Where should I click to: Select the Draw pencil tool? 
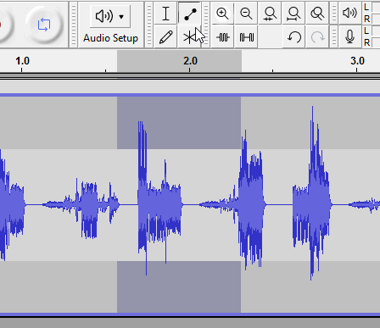click(x=165, y=37)
